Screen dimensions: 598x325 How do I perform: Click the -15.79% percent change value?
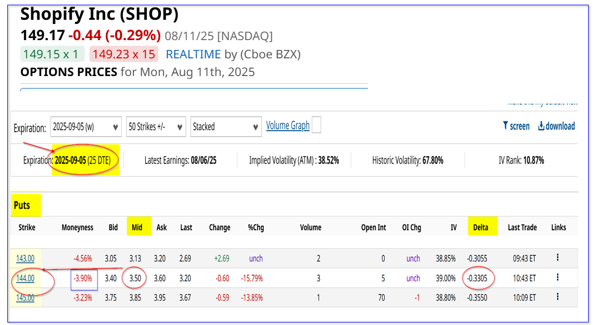pyautogui.click(x=252, y=279)
